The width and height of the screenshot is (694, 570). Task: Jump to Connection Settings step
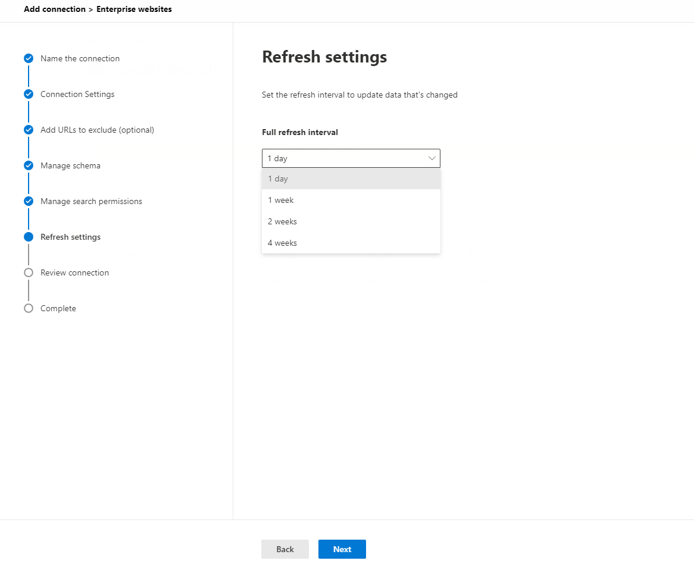tap(77, 94)
